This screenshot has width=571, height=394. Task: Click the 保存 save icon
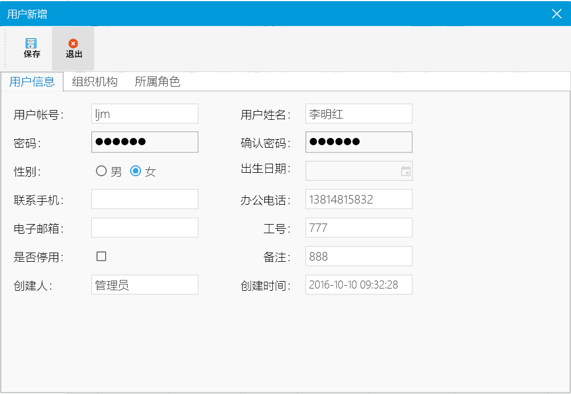click(31, 43)
